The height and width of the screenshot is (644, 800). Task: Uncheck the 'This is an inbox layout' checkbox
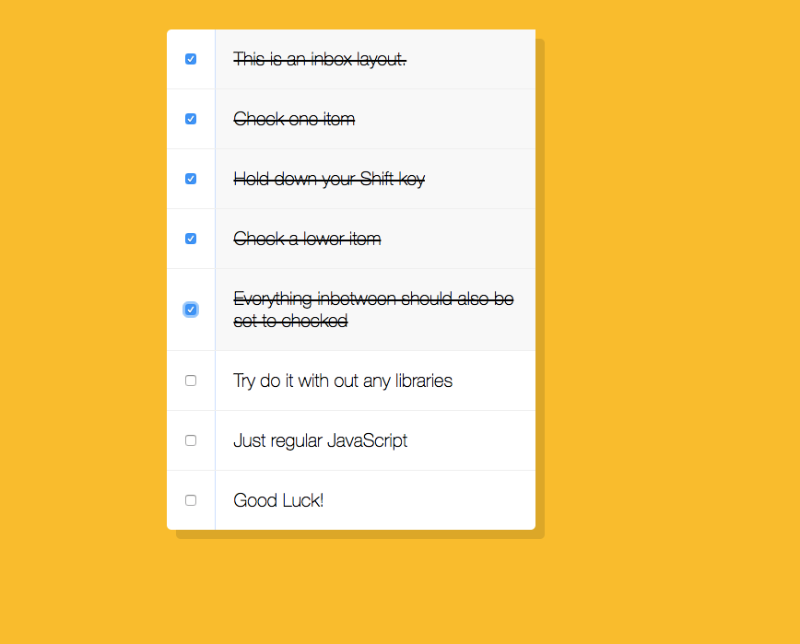point(191,59)
